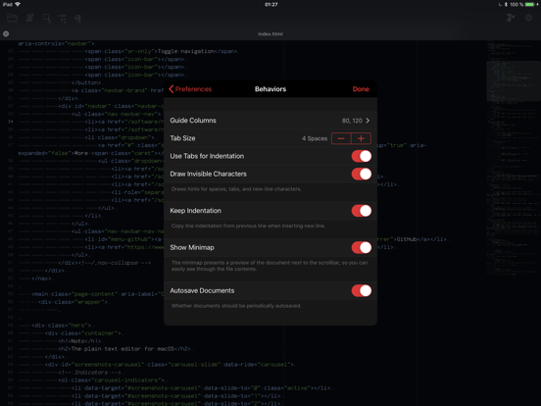Go back to Preferences

coord(190,89)
